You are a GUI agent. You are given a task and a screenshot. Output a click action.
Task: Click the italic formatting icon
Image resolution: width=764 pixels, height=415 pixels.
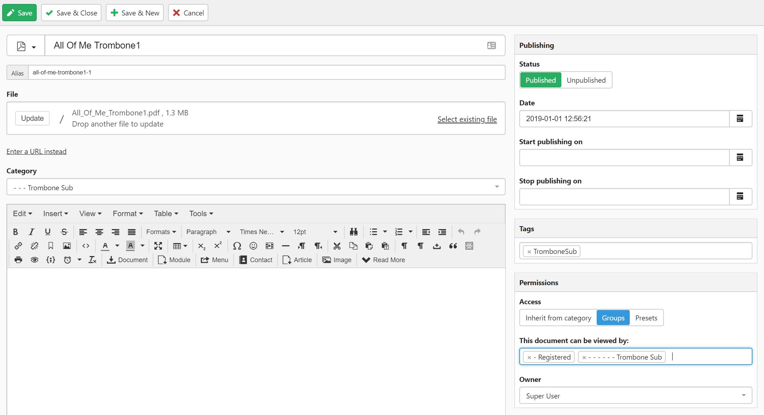point(32,232)
